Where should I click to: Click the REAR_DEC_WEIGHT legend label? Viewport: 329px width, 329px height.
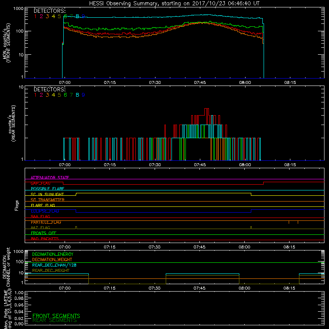tap(51, 271)
